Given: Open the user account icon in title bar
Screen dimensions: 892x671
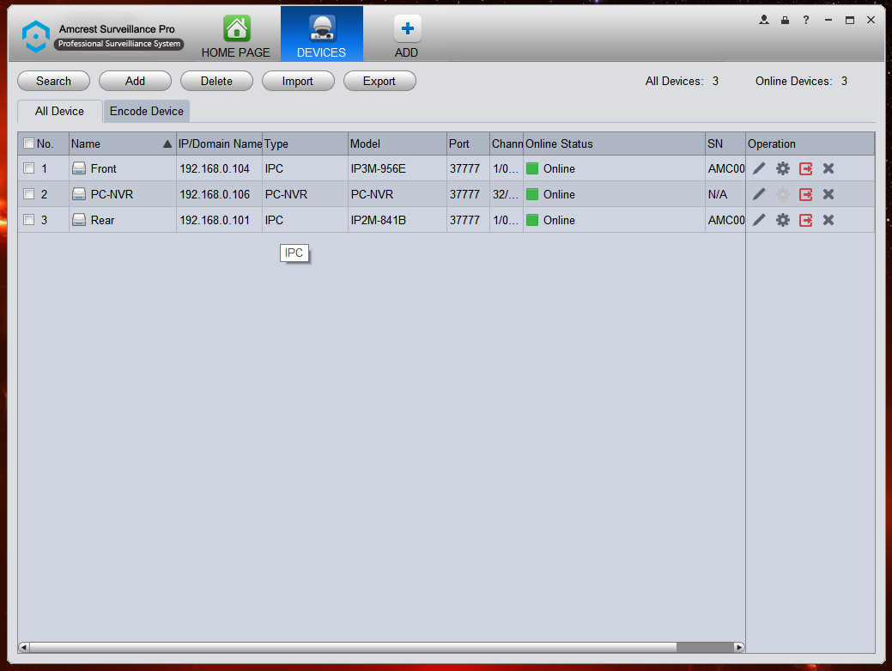Looking at the screenshot, I should (x=764, y=20).
